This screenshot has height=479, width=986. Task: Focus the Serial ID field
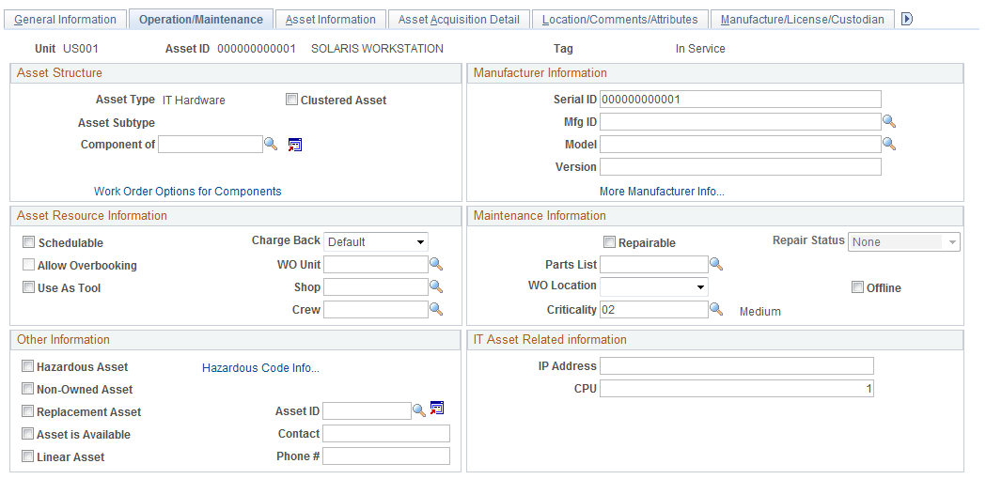(741, 99)
